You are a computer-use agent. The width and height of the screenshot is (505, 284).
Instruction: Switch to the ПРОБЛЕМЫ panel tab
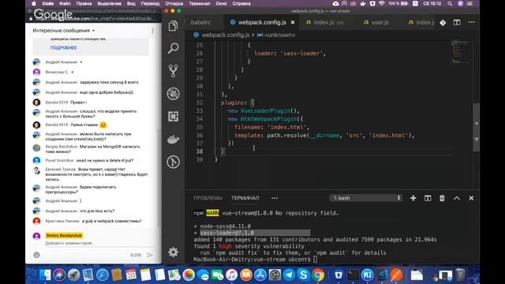pos(208,198)
